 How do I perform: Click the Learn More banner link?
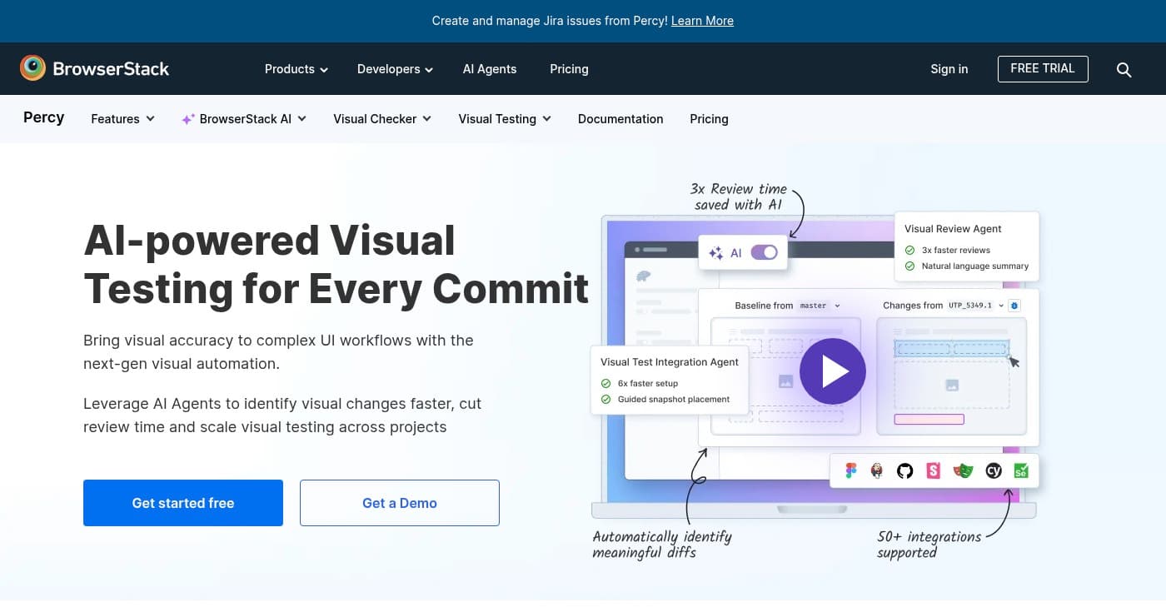[702, 21]
